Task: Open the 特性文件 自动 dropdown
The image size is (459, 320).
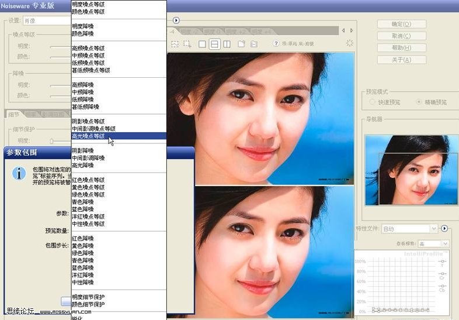Action: (x=410, y=229)
